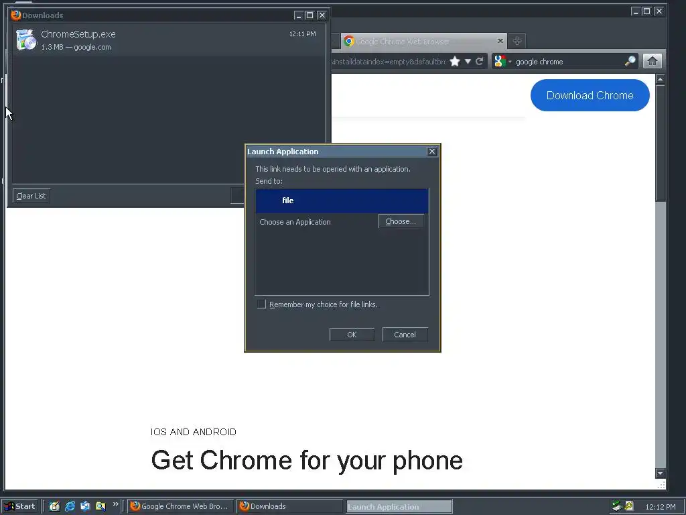Click the vertical scrollbar thumb on the page
This screenshot has width=686, height=515.
click(x=660, y=143)
